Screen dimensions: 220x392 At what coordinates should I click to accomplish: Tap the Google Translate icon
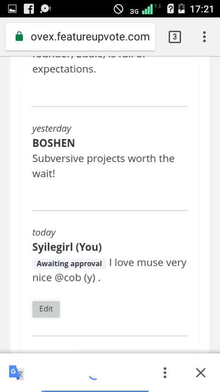click(16, 373)
